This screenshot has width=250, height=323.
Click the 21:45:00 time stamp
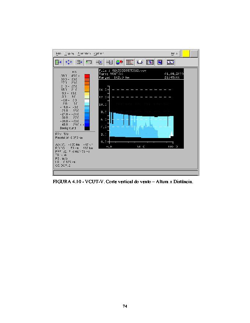point(172,77)
